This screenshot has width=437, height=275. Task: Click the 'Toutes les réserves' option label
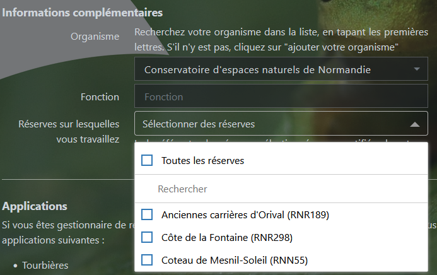click(x=202, y=161)
